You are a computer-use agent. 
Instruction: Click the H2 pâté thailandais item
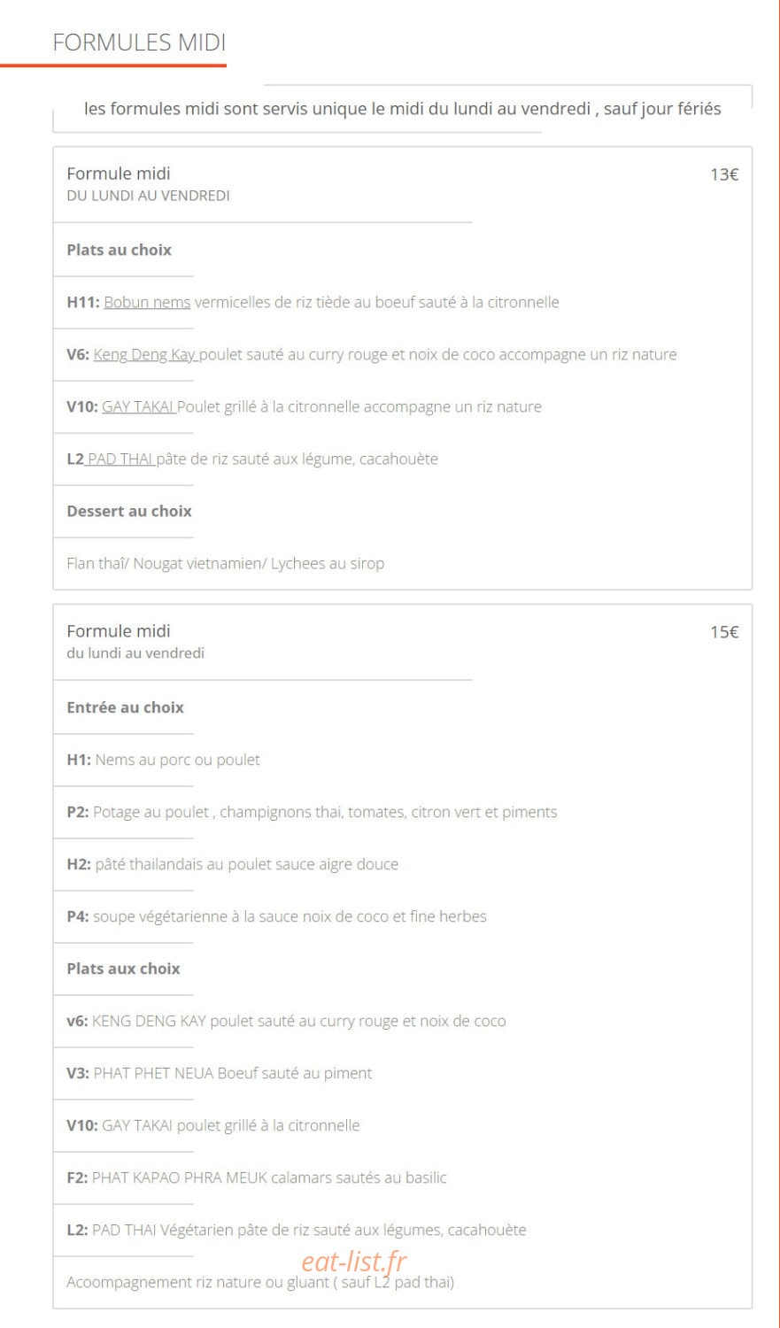[x=232, y=864]
